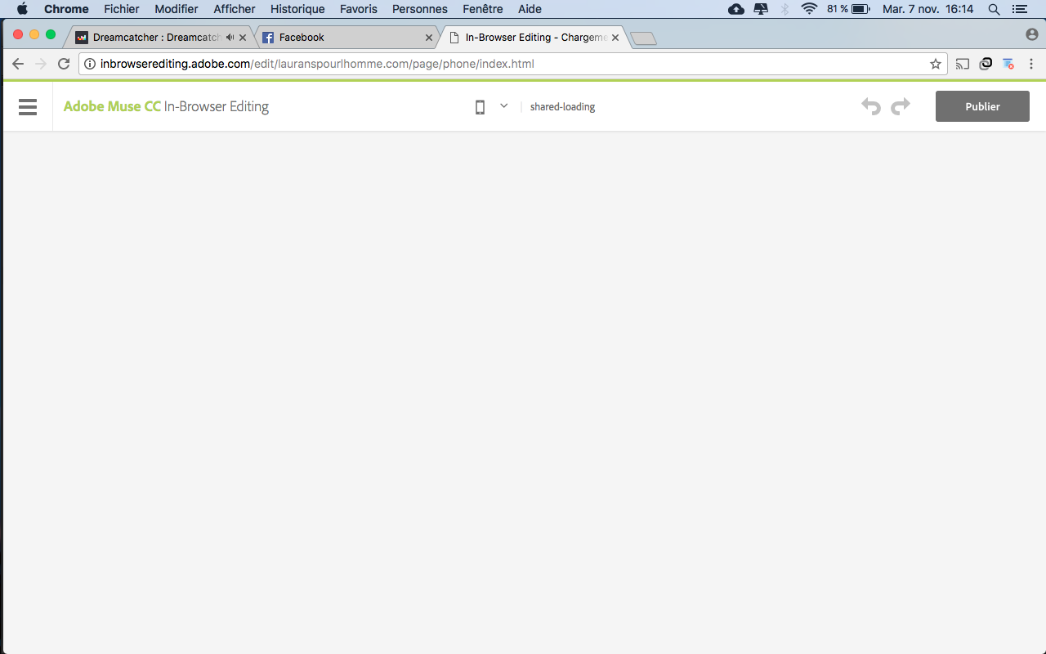The image size is (1046, 654).
Task: Click the shared-loading page label
Action: point(562,107)
